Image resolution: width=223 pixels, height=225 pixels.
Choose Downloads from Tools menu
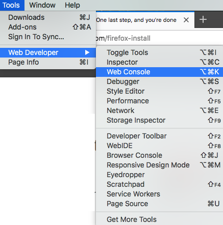click(48, 17)
